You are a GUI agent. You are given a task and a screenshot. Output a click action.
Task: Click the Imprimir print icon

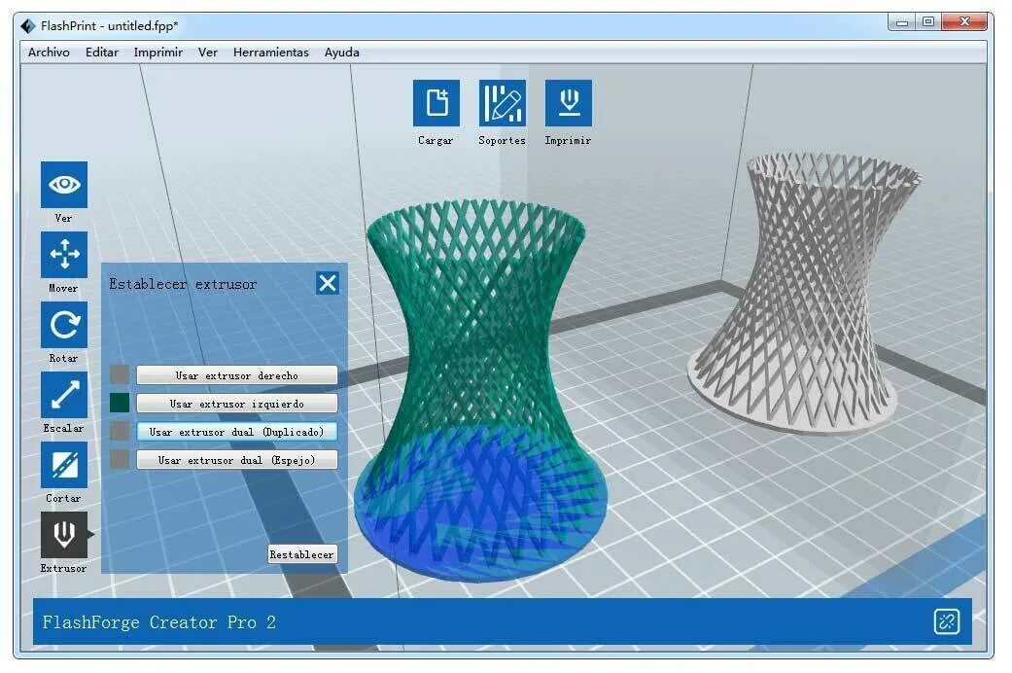click(x=568, y=103)
